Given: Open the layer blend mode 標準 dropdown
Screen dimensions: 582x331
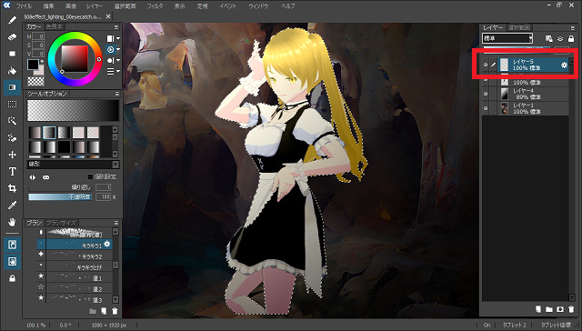Looking at the screenshot, I should click(507, 38).
